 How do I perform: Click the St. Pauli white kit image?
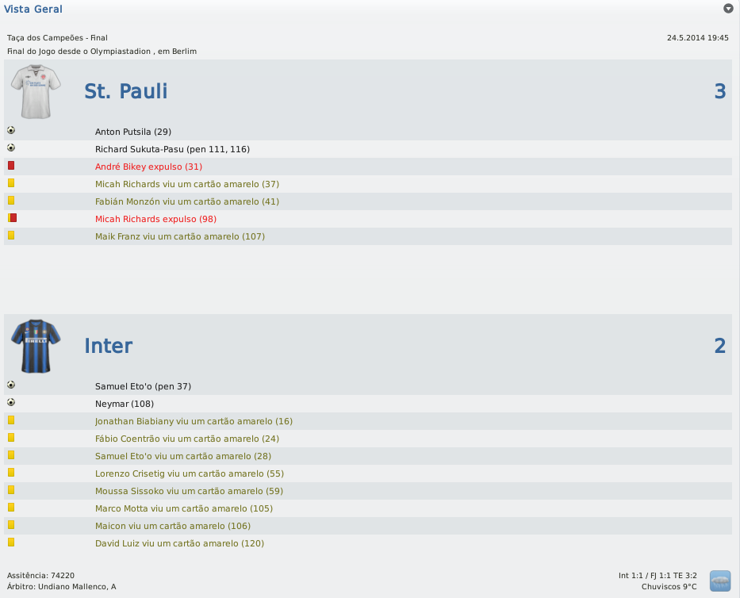click(x=36, y=90)
